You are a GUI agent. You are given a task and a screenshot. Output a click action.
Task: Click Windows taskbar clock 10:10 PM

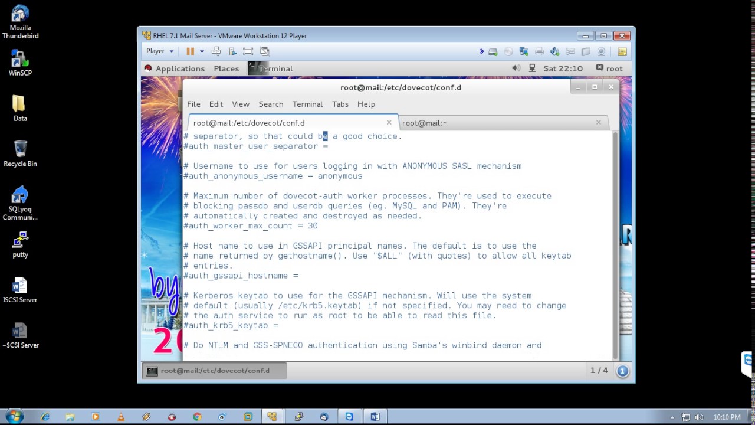pos(727,417)
